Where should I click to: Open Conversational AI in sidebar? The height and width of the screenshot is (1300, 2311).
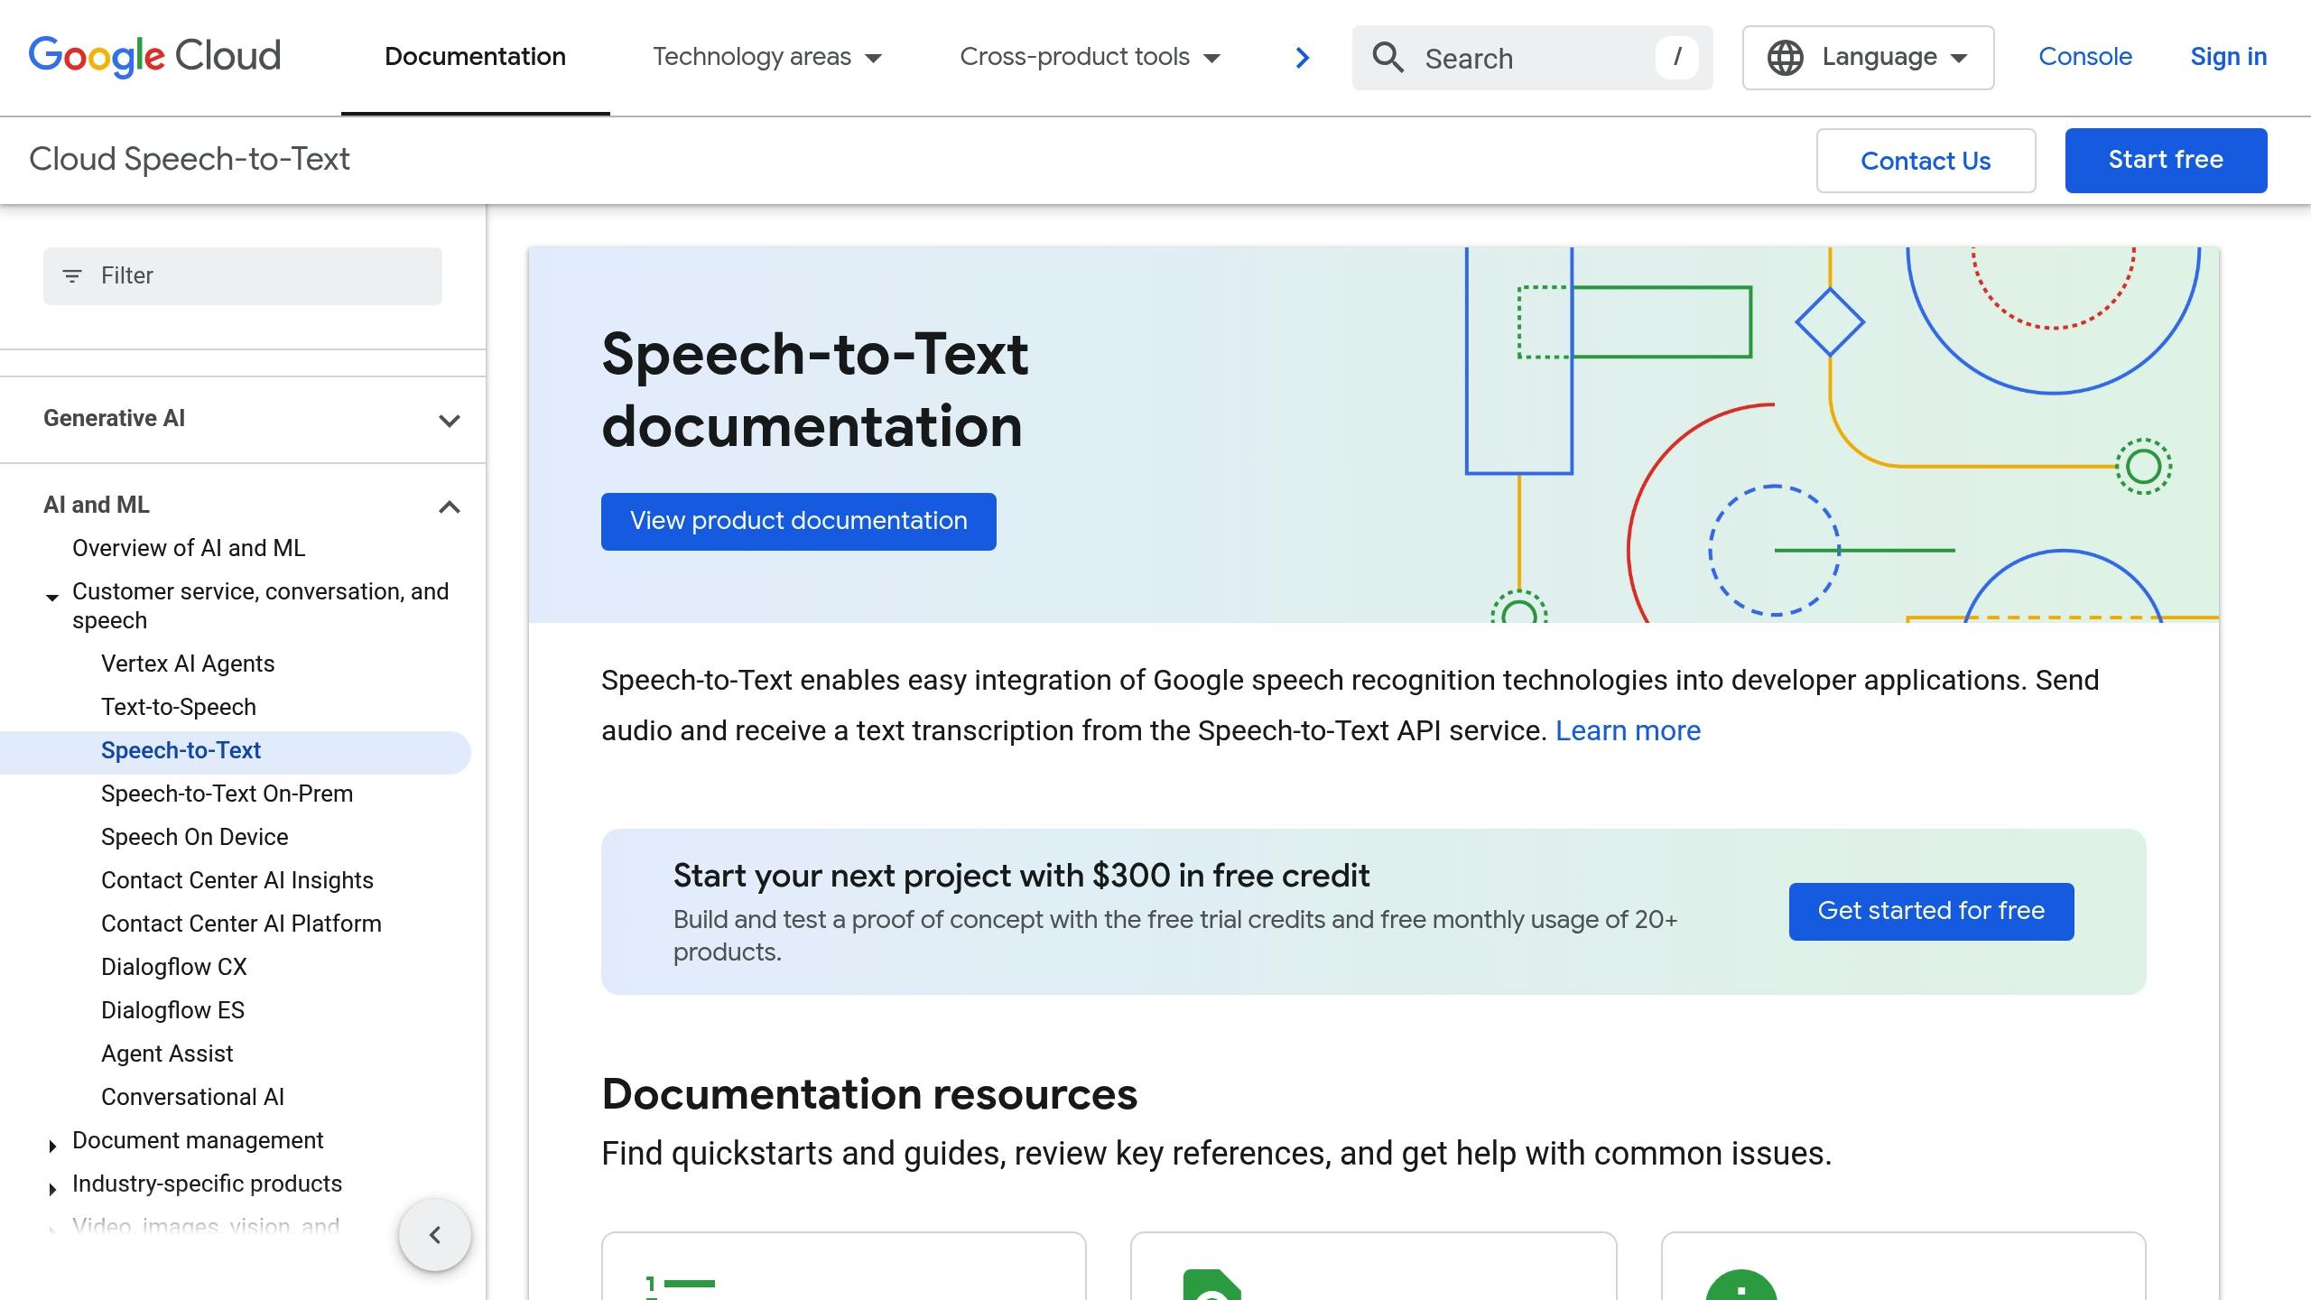[192, 1097]
